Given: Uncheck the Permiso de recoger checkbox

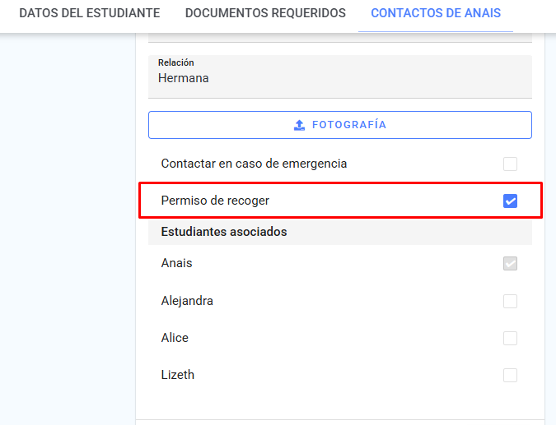Looking at the screenshot, I should click(x=510, y=201).
